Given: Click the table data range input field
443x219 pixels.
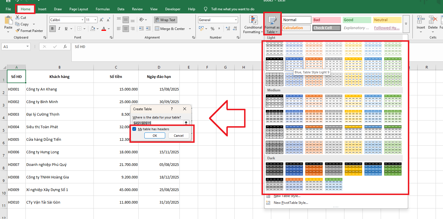Looking at the screenshot, I should pyautogui.click(x=157, y=123).
